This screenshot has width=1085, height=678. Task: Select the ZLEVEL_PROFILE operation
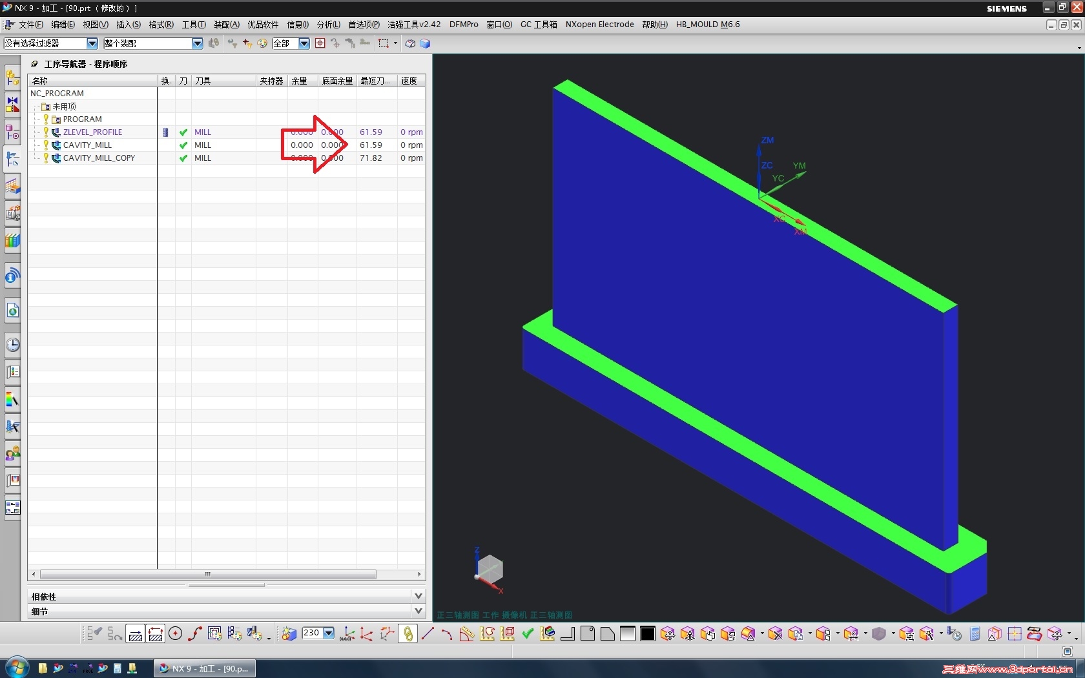tap(92, 132)
